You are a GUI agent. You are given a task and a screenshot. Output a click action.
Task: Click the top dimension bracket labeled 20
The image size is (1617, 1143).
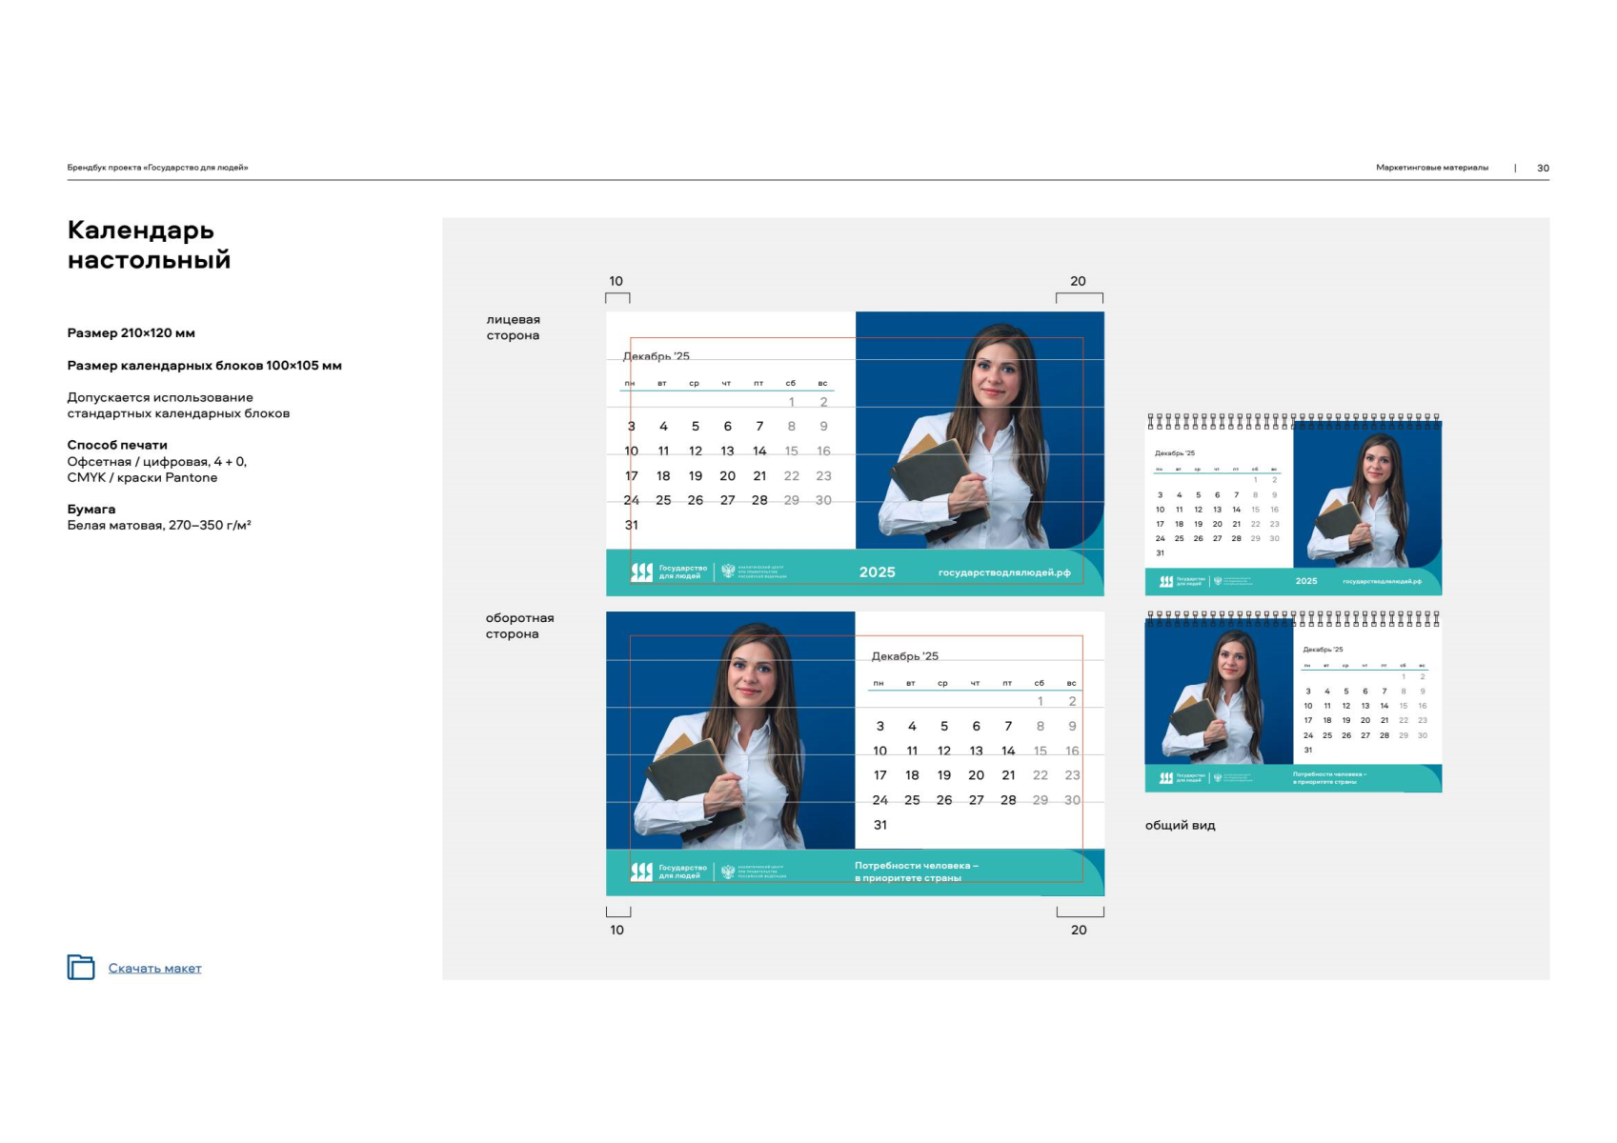[1079, 296]
